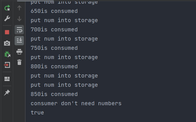Click the red Exit arrow icon
Screen dimensions: 196x122
coord(7,65)
